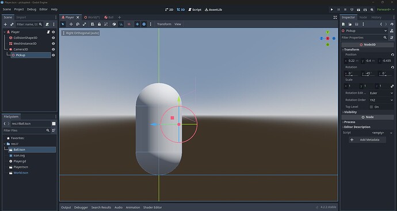Open the Rotation Order YXZ dropdown
The width and height of the screenshot is (397, 211).
click(x=381, y=100)
